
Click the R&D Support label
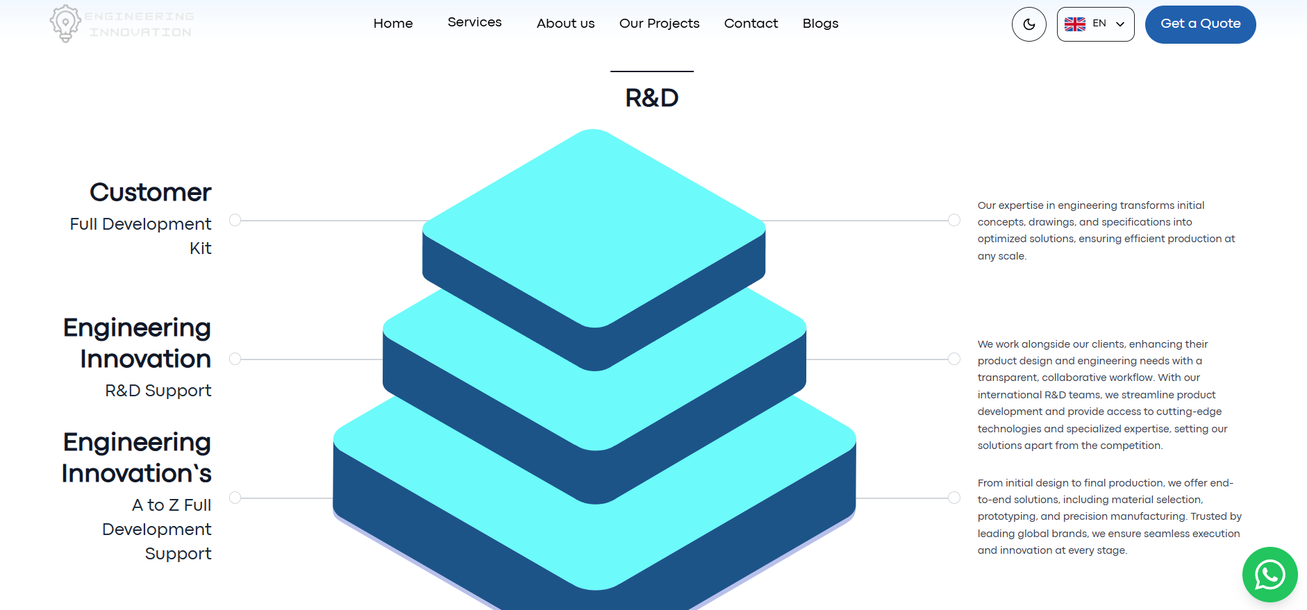click(x=158, y=391)
